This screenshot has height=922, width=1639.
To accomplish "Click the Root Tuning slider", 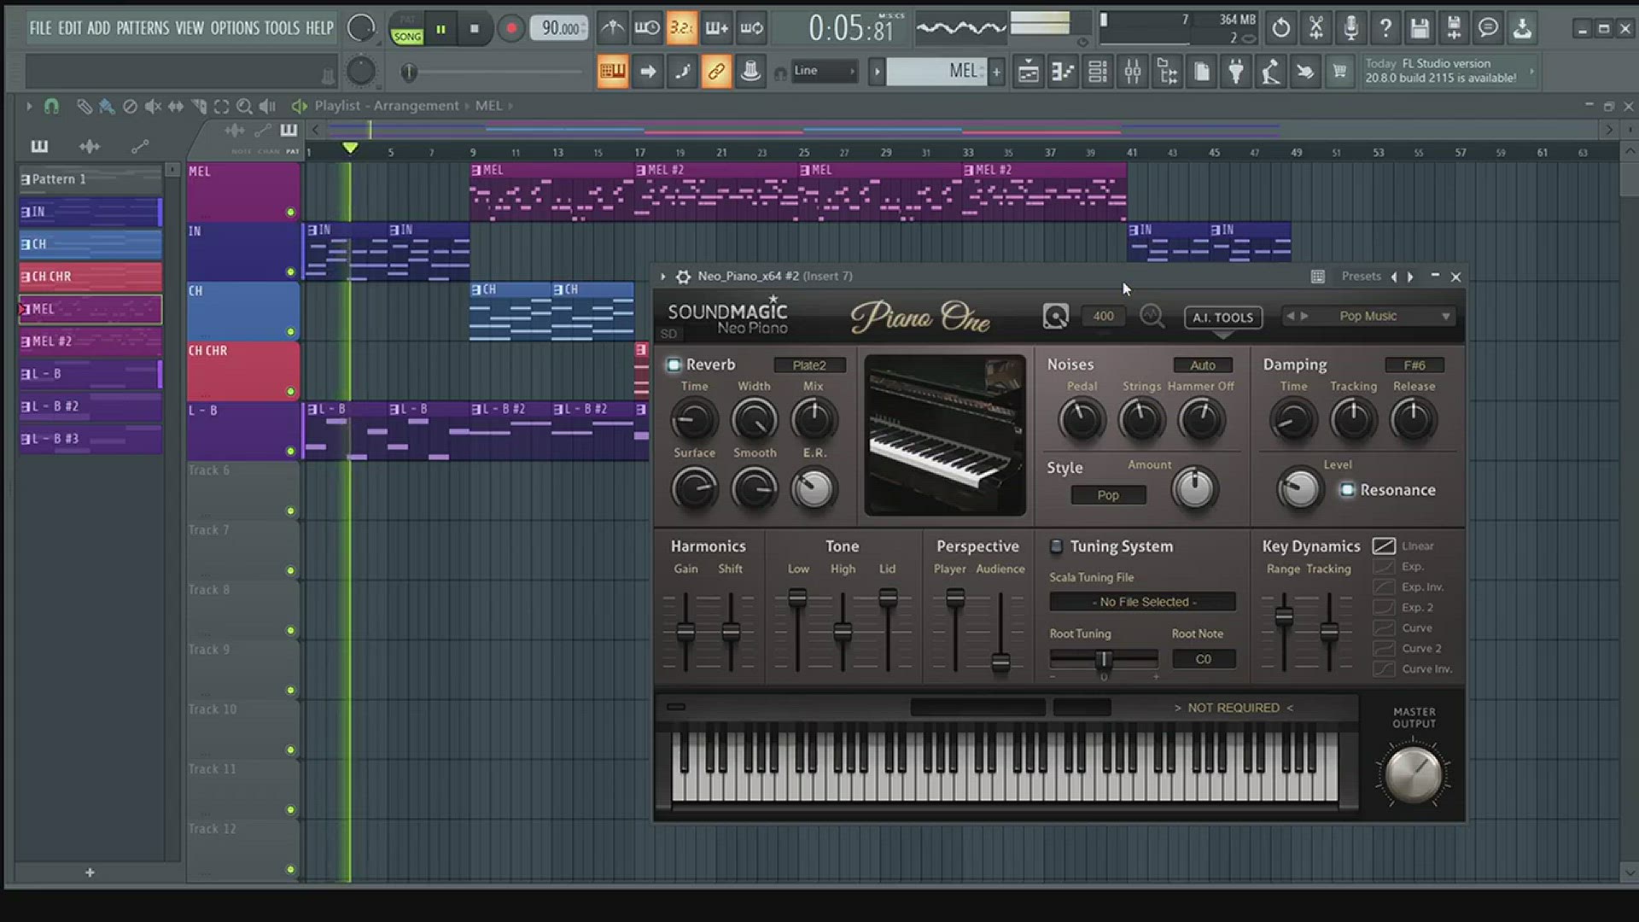I will (x=1103, y=659).
